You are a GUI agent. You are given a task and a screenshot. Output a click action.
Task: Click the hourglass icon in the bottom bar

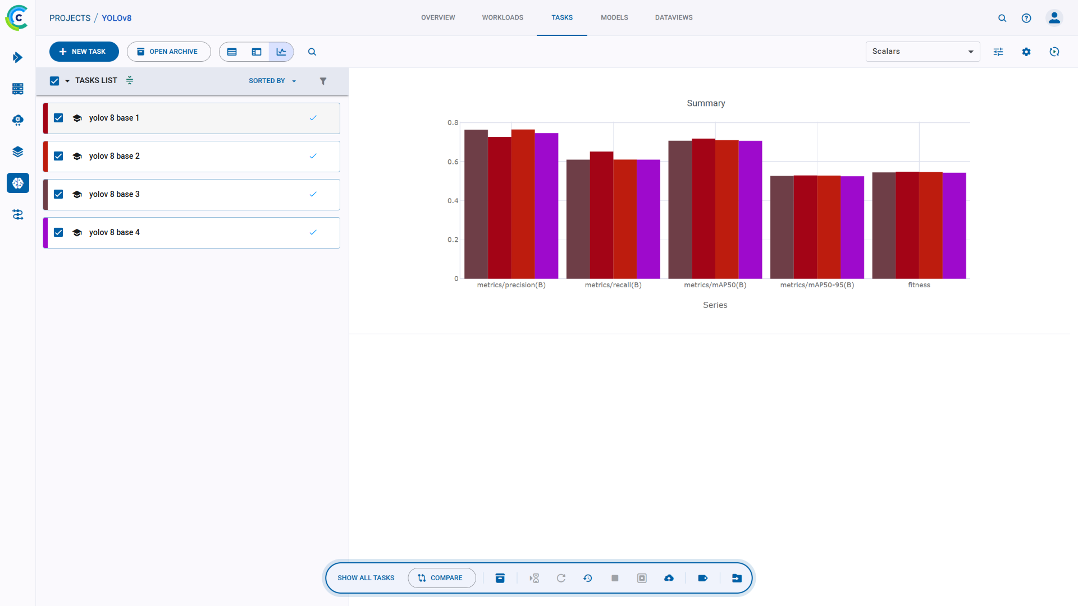click(x=534, y=578)
